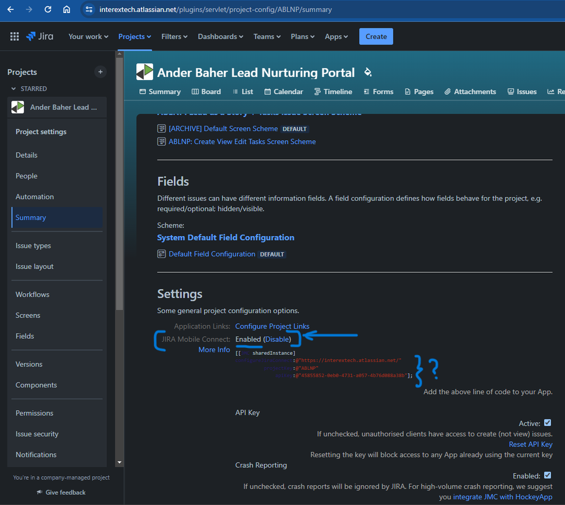Click the browser home icon

(x=66, y=9)
